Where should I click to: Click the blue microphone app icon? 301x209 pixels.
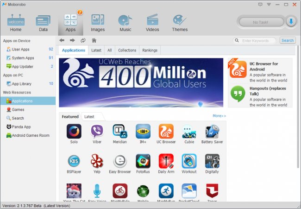pyautogui.click(x=97, y=191)
